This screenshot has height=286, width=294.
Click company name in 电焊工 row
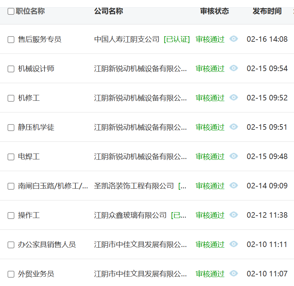140,157
